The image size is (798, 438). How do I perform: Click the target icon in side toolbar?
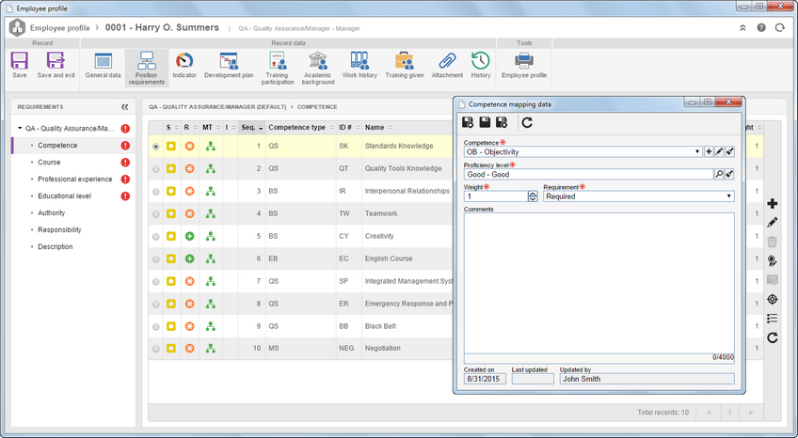772,299
